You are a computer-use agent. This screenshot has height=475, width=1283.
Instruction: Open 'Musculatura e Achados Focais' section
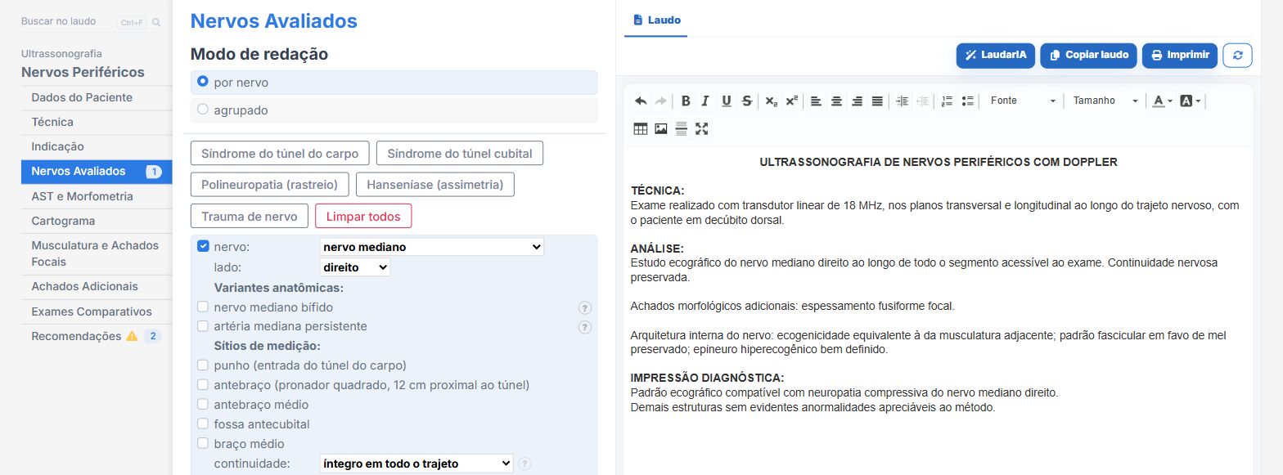pos(97,253)
